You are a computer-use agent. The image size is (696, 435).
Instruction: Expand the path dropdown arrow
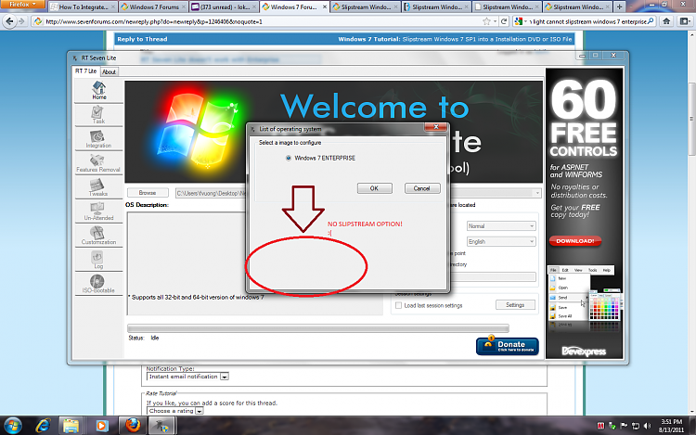pyautogui.click(x=537, y=193)
